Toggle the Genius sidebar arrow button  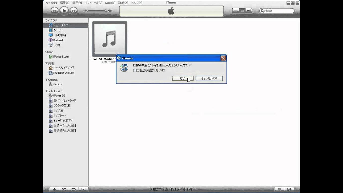[289, 189]
